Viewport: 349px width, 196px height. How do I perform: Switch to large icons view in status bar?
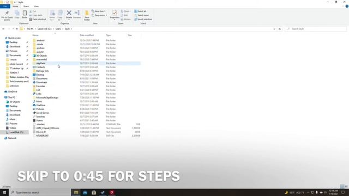click(346, 186)
